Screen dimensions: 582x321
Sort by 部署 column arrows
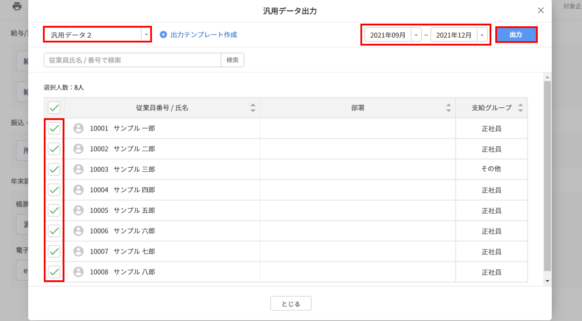(x=448, y=108)
